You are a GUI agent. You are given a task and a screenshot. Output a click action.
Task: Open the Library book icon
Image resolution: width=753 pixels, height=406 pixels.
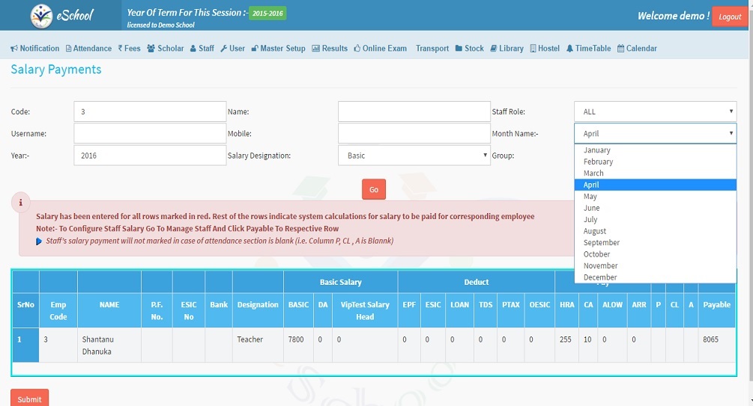pos(494,49)
